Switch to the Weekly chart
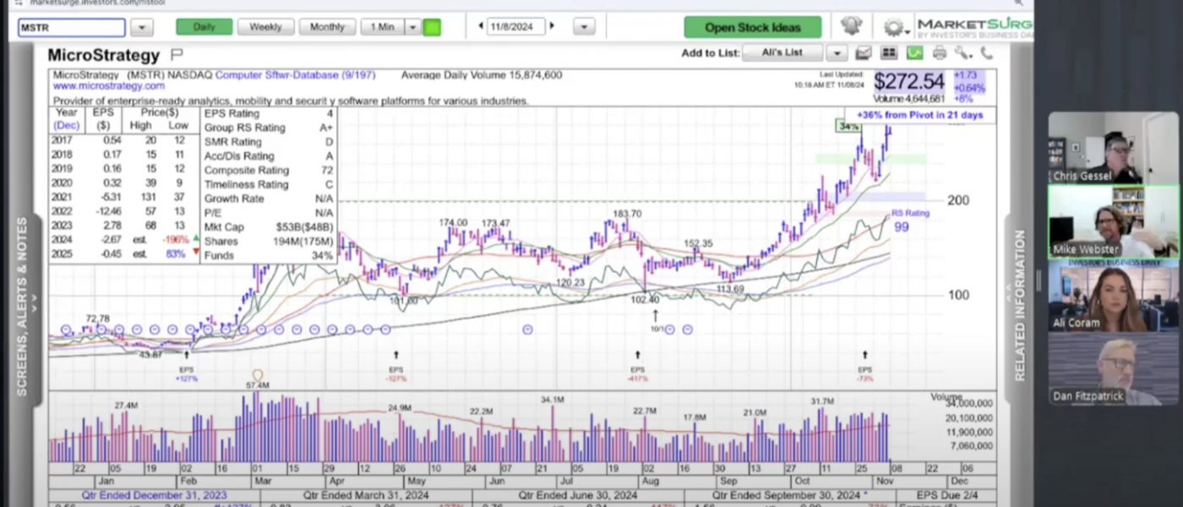 point(265,27)
